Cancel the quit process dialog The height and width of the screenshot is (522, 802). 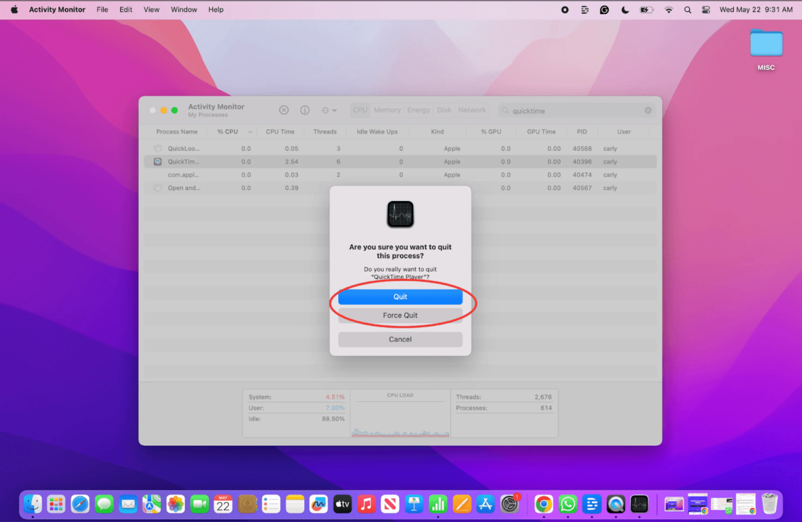(400, 340)
